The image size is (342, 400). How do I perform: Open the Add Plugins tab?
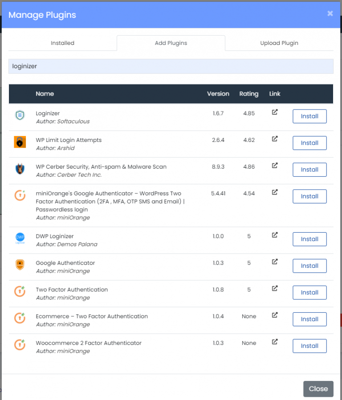point(171,43)
